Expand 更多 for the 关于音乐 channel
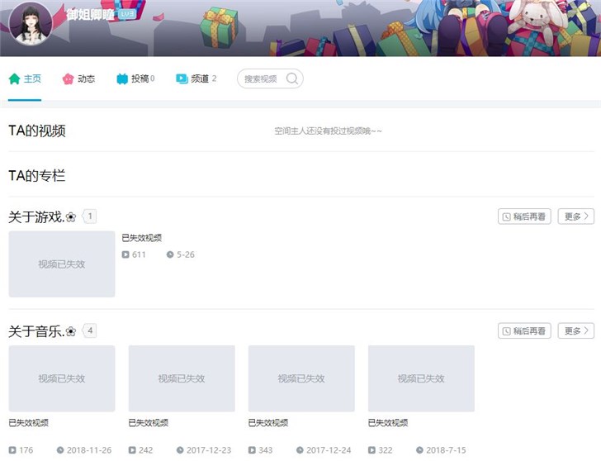 [x=575, y=330]
